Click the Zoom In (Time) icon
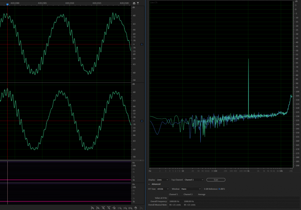This screenshot has width=301, height=210. click(x=103, y=208)
